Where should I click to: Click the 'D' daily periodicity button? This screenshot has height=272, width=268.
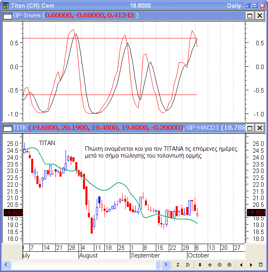coord(187,265)
